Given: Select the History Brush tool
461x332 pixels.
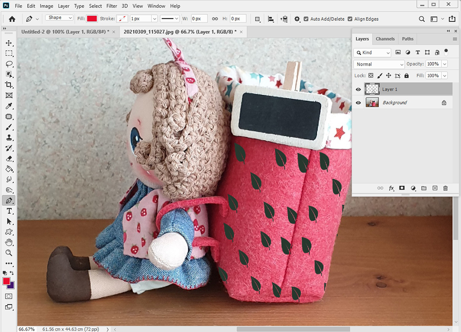Looking at the screenshot, I should (9, 148).
